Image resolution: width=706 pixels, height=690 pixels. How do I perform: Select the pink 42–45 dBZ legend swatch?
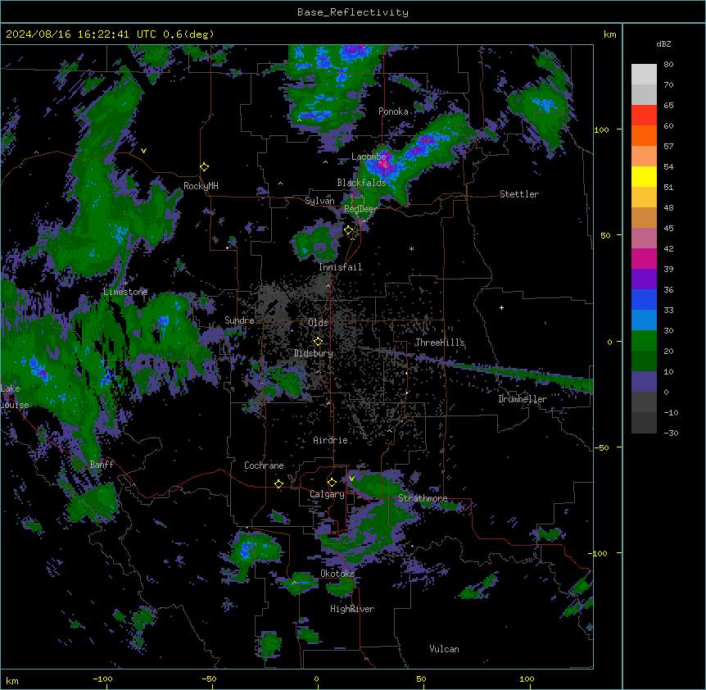click(644, 238)
